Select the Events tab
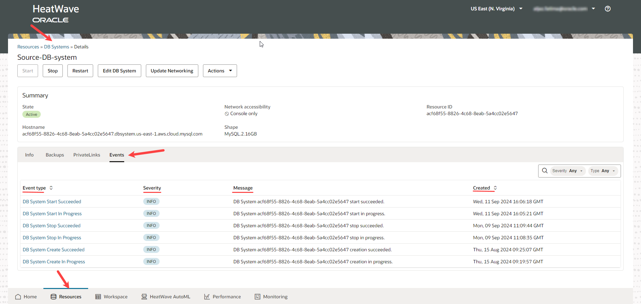The image size is (641, 304). pyautogui.click(x=117, y=155)
